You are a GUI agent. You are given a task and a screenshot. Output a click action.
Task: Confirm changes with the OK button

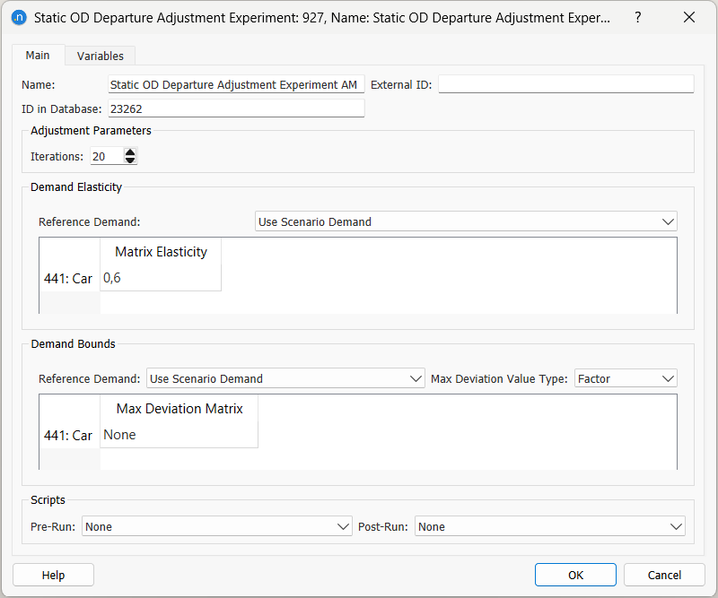pyautogui.click(x=575, y=575)
